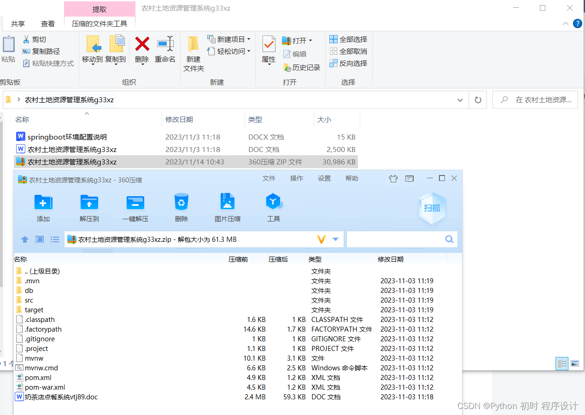
Task: Expand the Explorer address bar history chevron
Action: click(x=460, y=100)
